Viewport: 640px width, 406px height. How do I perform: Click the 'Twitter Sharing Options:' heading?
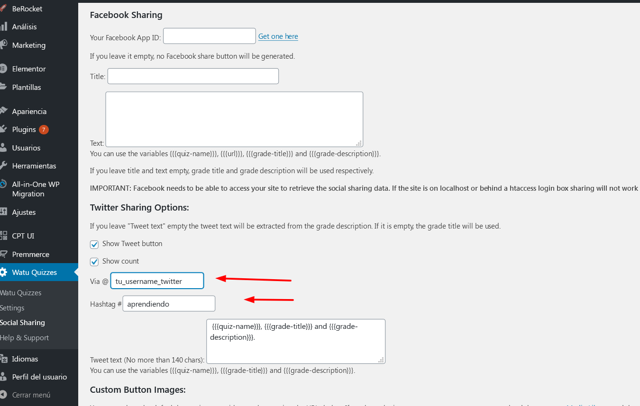point(139,207)
